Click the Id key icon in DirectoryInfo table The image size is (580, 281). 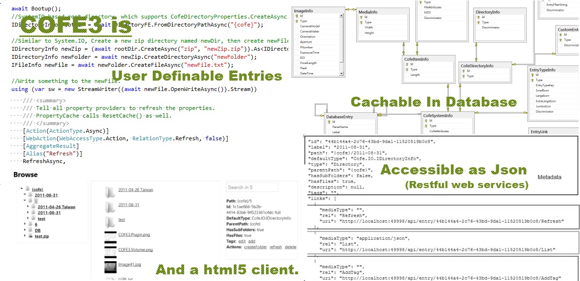(479, 17)
